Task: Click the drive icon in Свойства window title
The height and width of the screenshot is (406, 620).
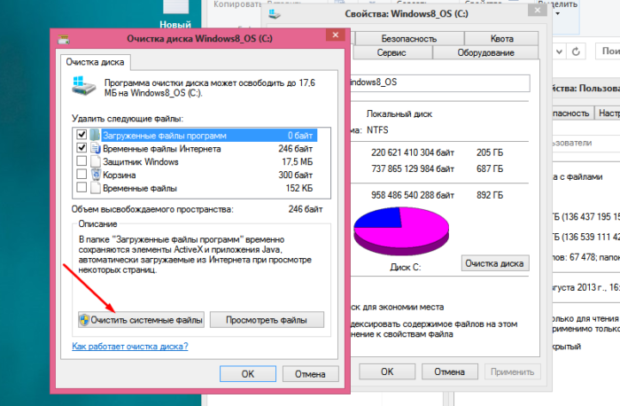Action: (x=275, y=14)
